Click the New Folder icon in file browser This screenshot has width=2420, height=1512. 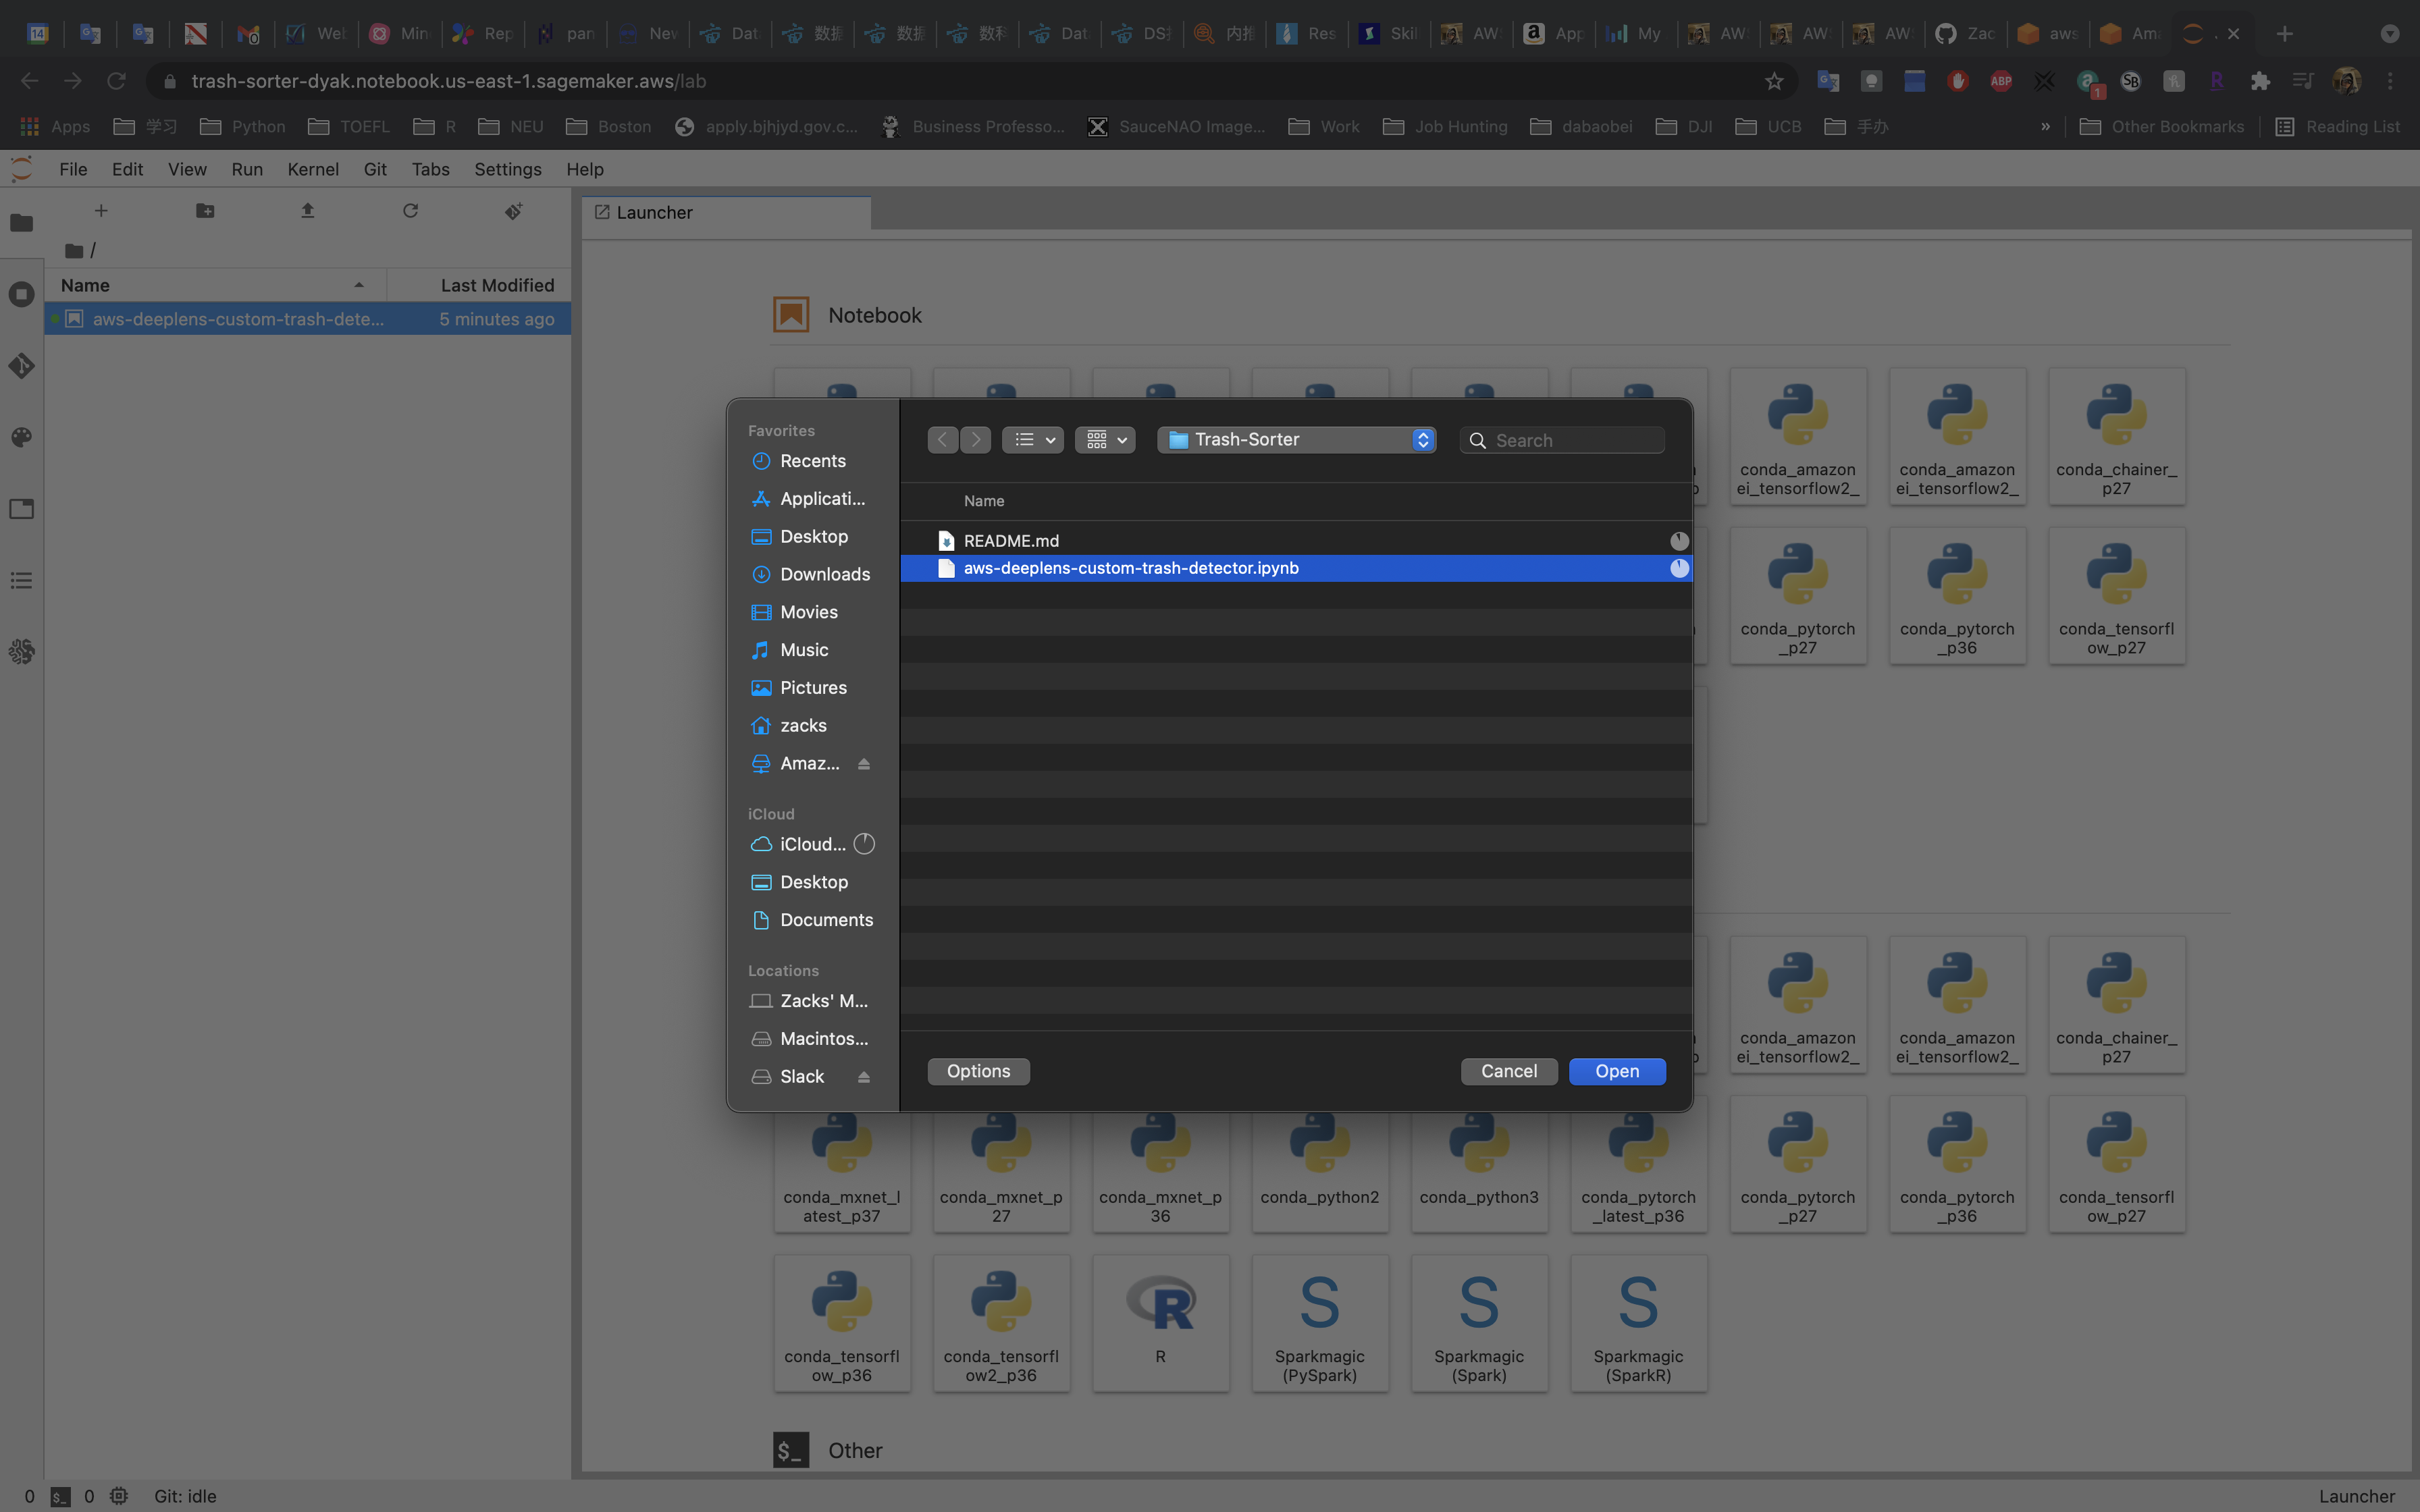point(205,211)
